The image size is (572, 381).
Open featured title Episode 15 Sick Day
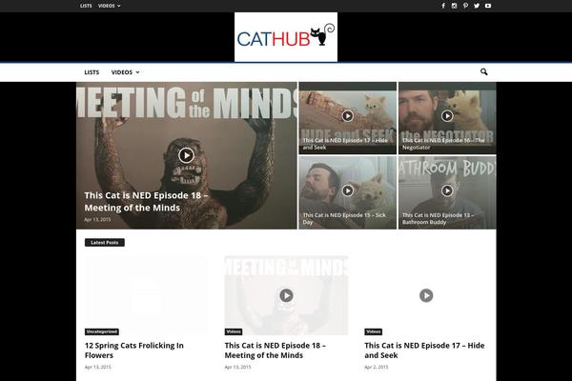[x=344, y=218]
